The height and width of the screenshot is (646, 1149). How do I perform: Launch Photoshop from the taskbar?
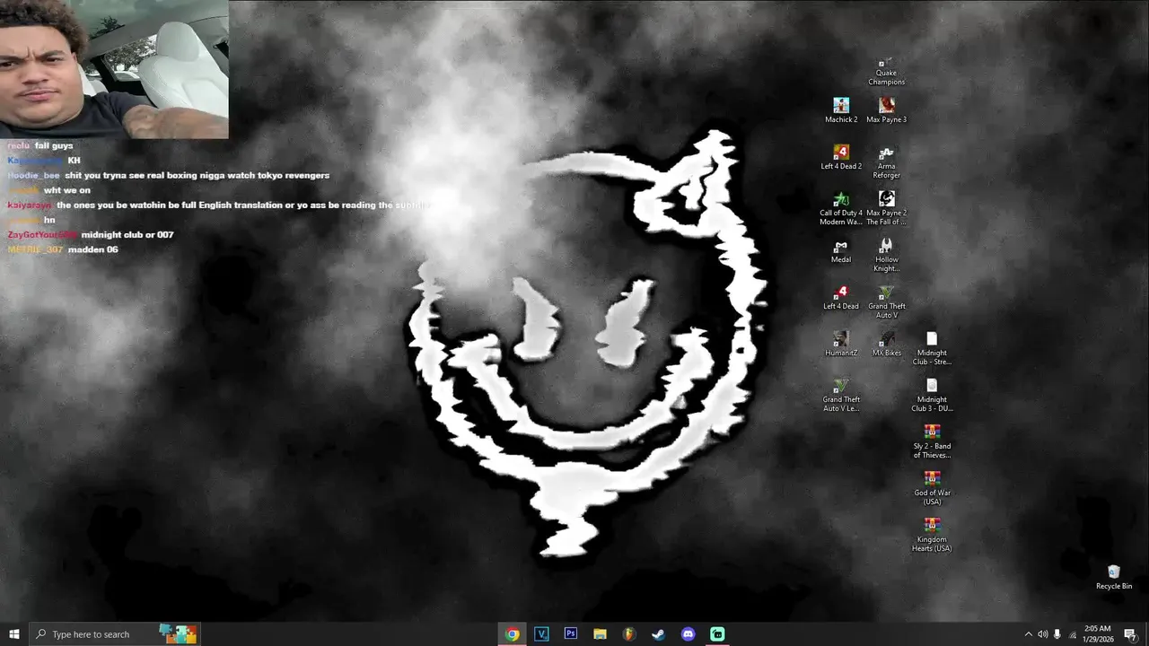570,634
